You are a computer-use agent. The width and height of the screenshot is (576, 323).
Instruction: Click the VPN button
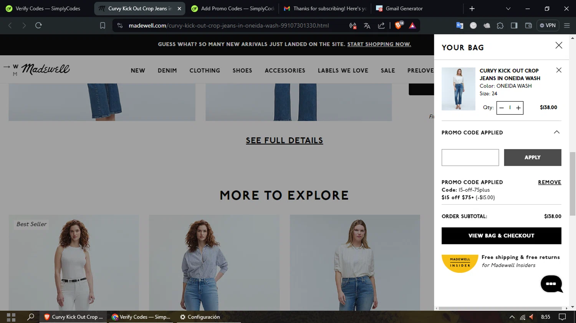[x=548, y=25]
